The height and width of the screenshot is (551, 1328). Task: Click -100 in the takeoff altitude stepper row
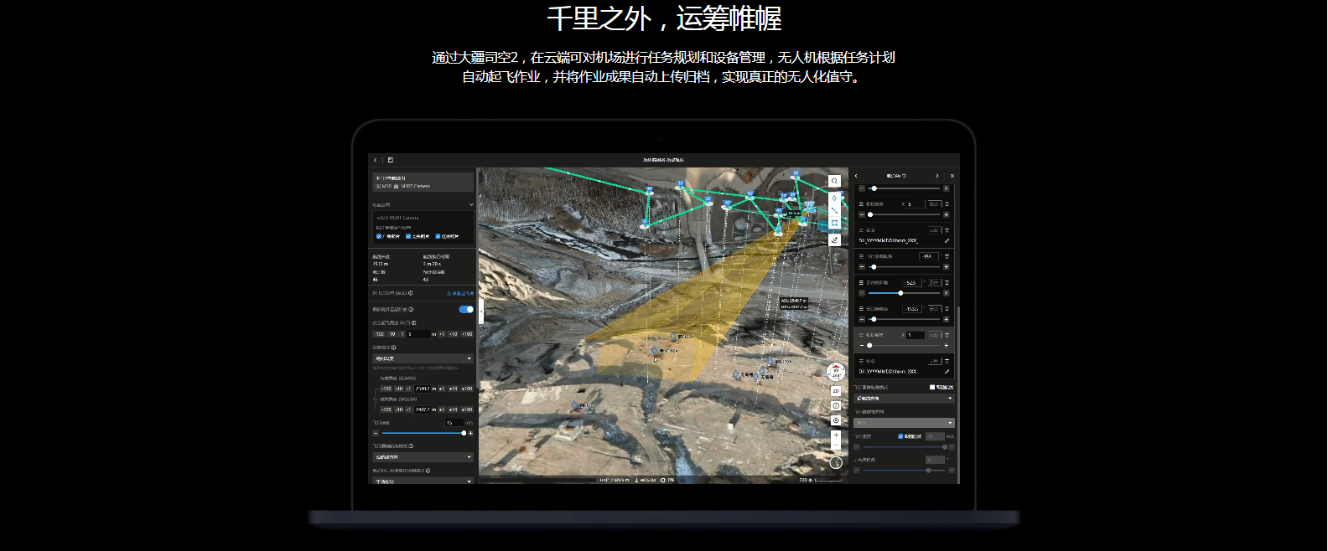[x=380, y=334]
